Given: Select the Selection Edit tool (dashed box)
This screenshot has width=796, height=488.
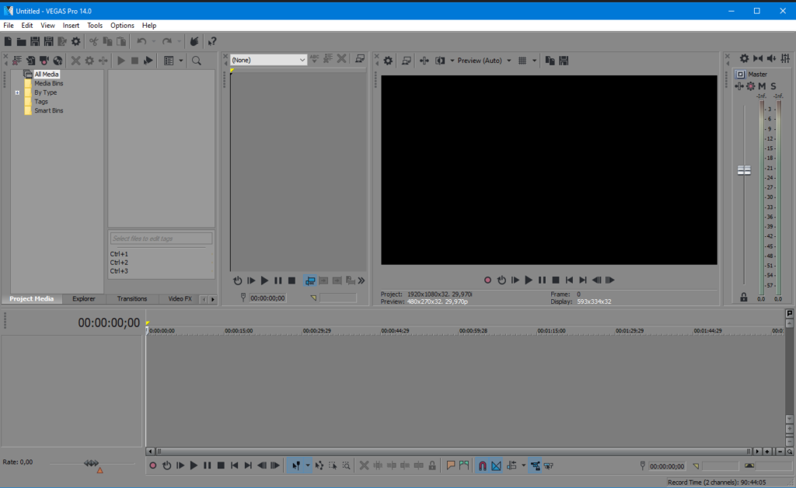Looking at the screenshot, I should click(333, 465).
